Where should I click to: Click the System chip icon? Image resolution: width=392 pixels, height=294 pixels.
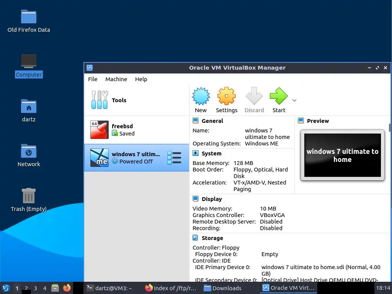196,153
